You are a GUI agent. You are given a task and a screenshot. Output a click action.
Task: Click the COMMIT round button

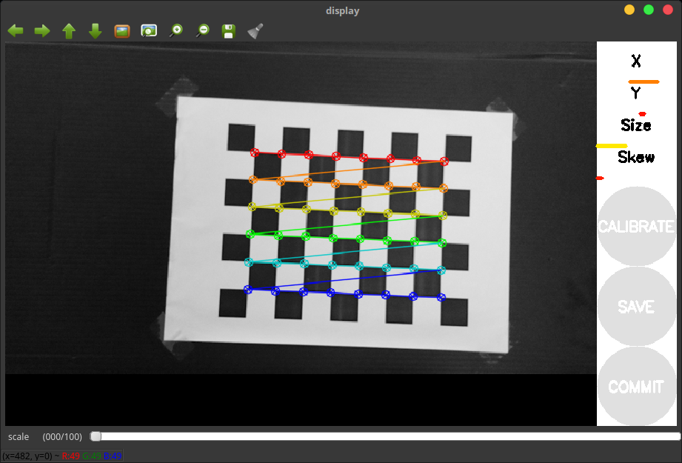(x=635, y=387)
